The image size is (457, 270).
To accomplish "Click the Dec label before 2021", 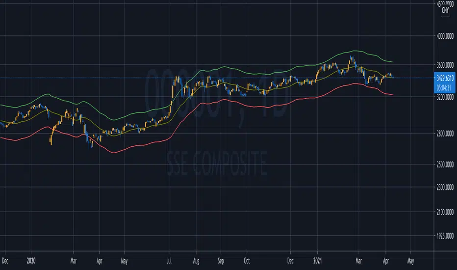I will pos(290,261).
